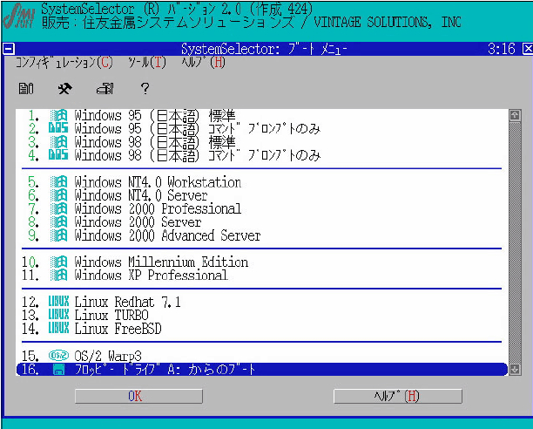Image resolution: width=533 pixels, height=429 pixels.
Task: Click the Windows icon for 2000 Professional
Action: (58, 209)
